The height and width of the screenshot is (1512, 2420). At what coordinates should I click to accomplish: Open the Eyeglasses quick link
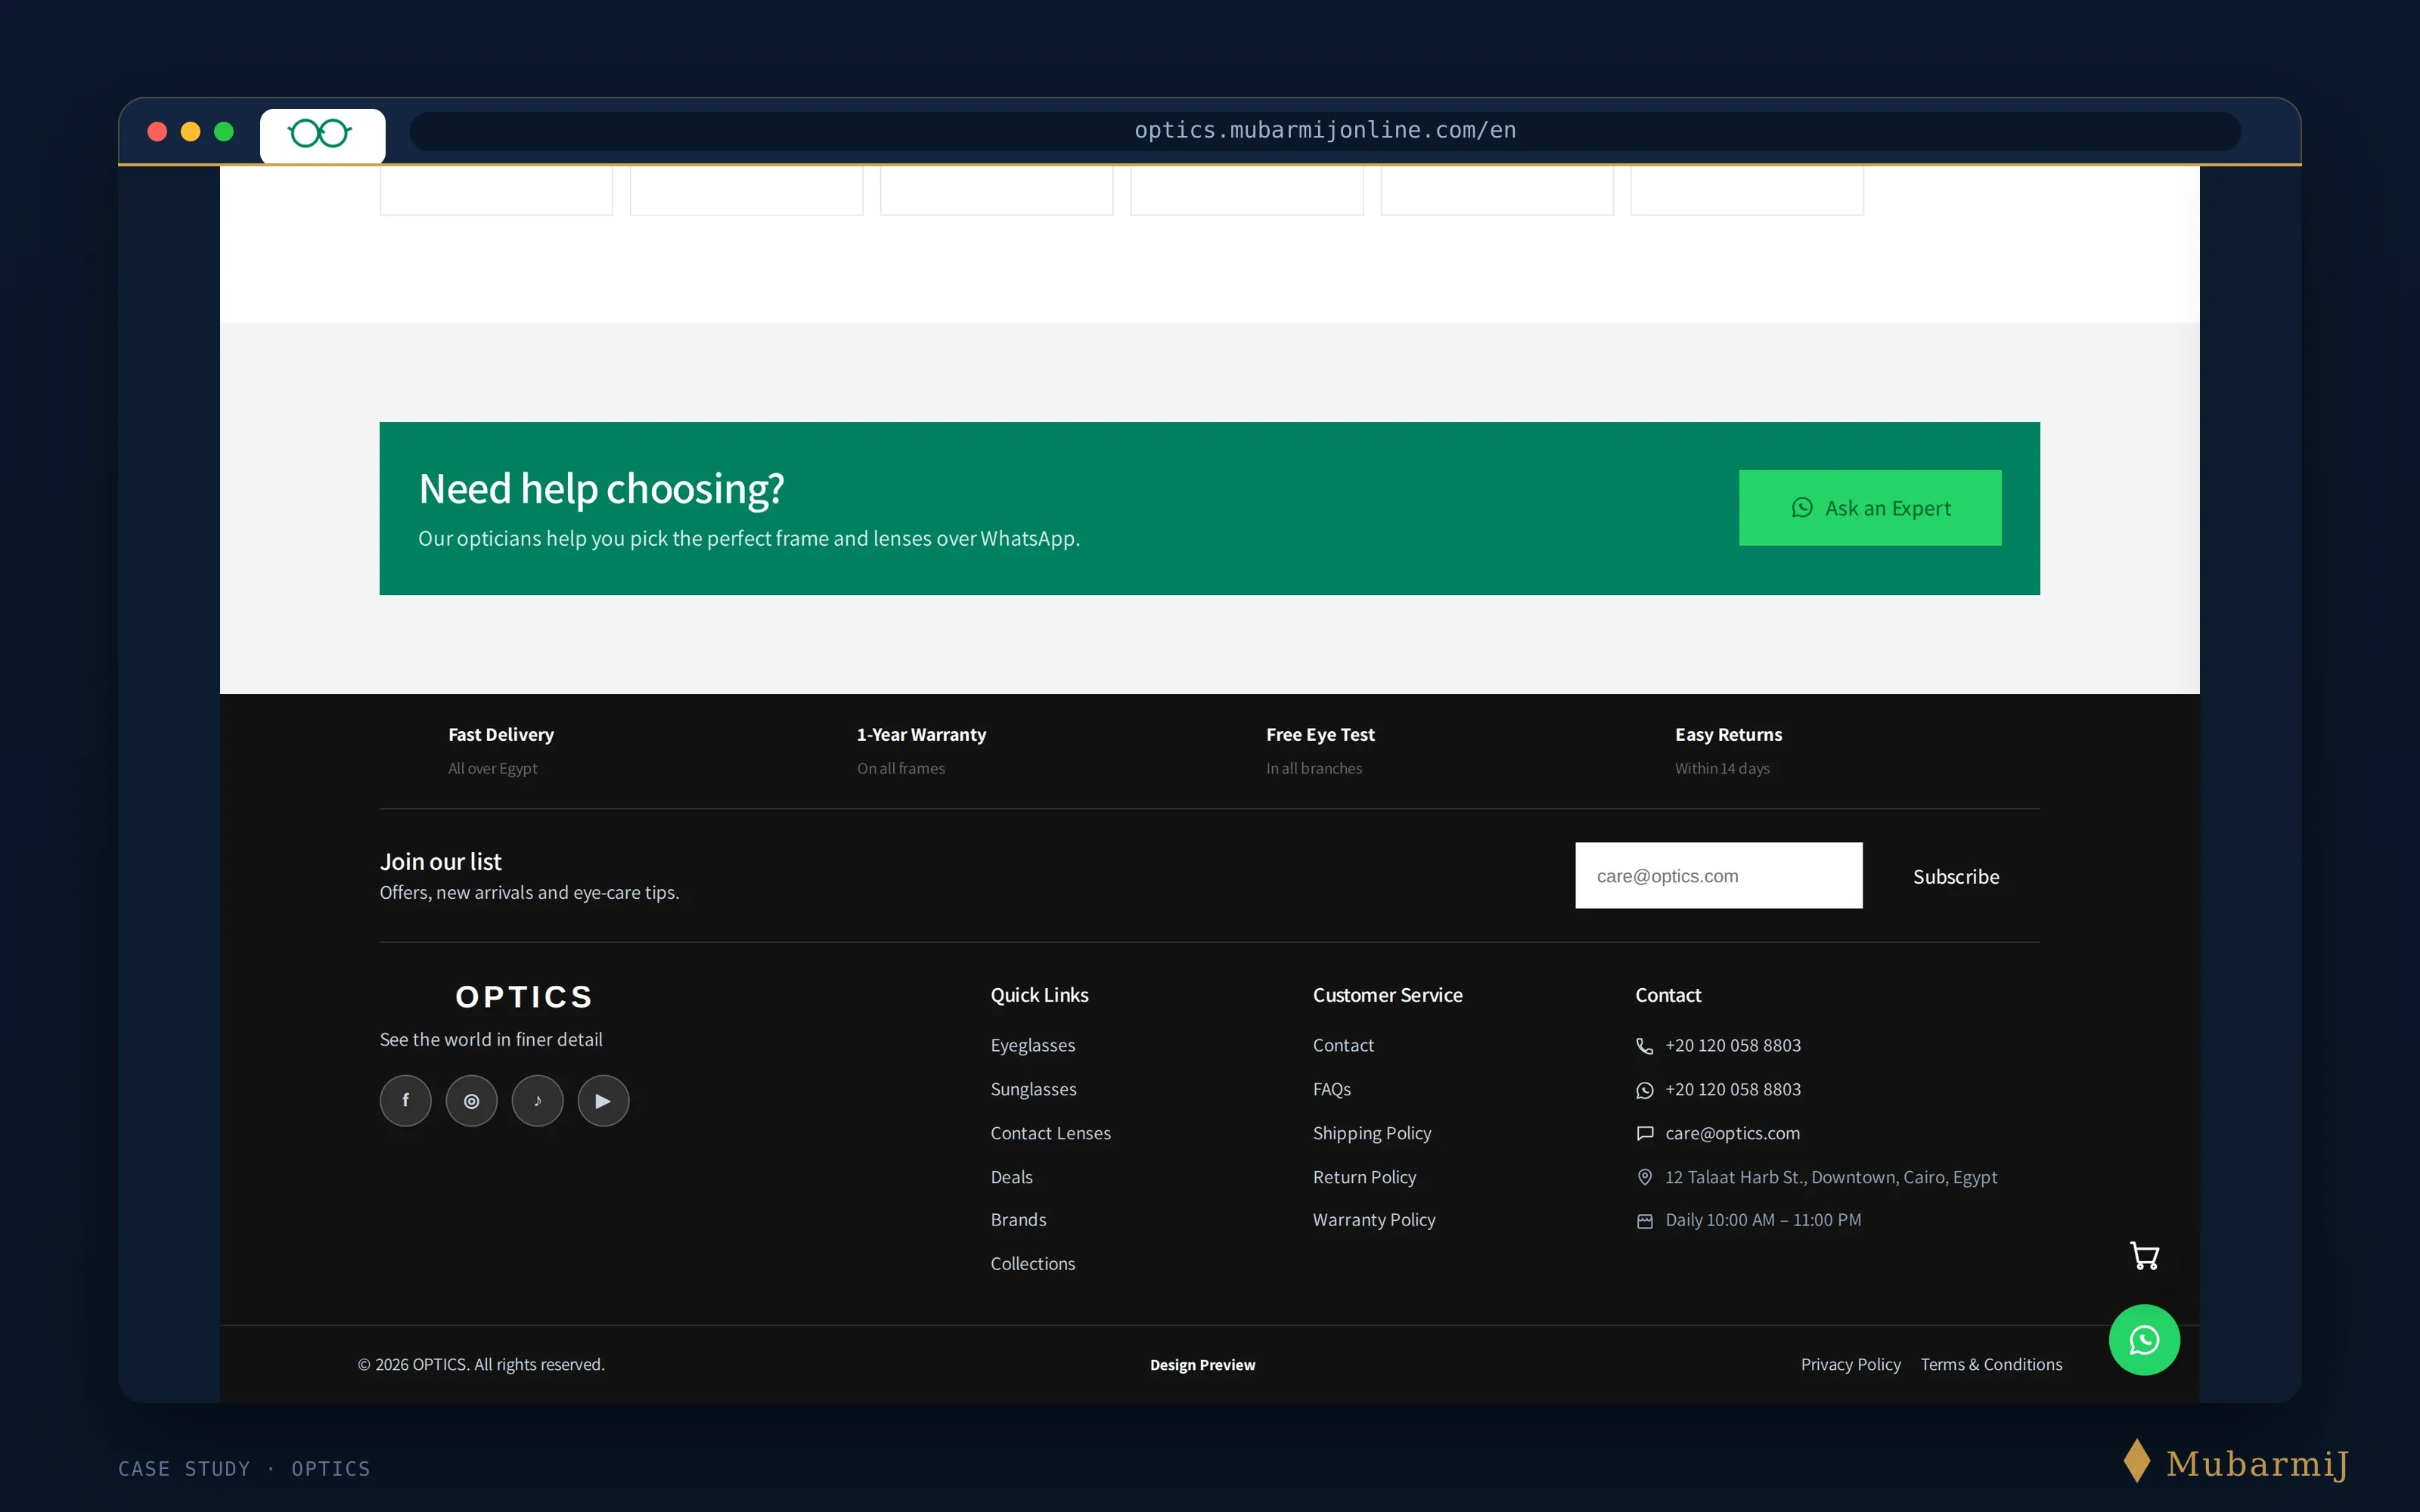click(x=1032, y=1045)
